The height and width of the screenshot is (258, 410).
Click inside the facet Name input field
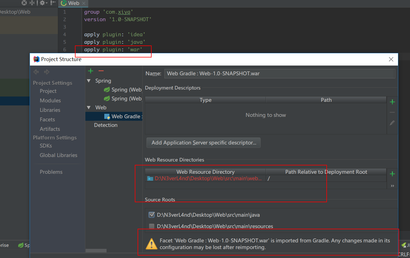(280, 73)
